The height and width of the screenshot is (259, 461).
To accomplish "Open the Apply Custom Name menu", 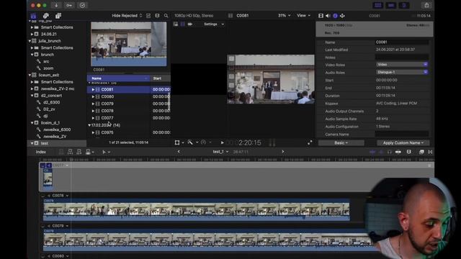I will coord(403,143).
